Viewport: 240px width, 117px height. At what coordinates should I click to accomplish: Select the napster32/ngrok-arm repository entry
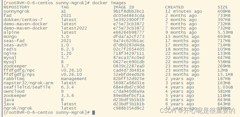pos(28,83)
